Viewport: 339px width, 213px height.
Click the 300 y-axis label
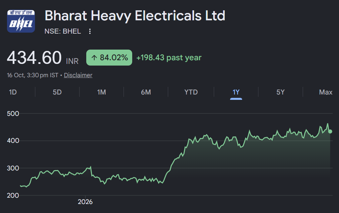13,168
